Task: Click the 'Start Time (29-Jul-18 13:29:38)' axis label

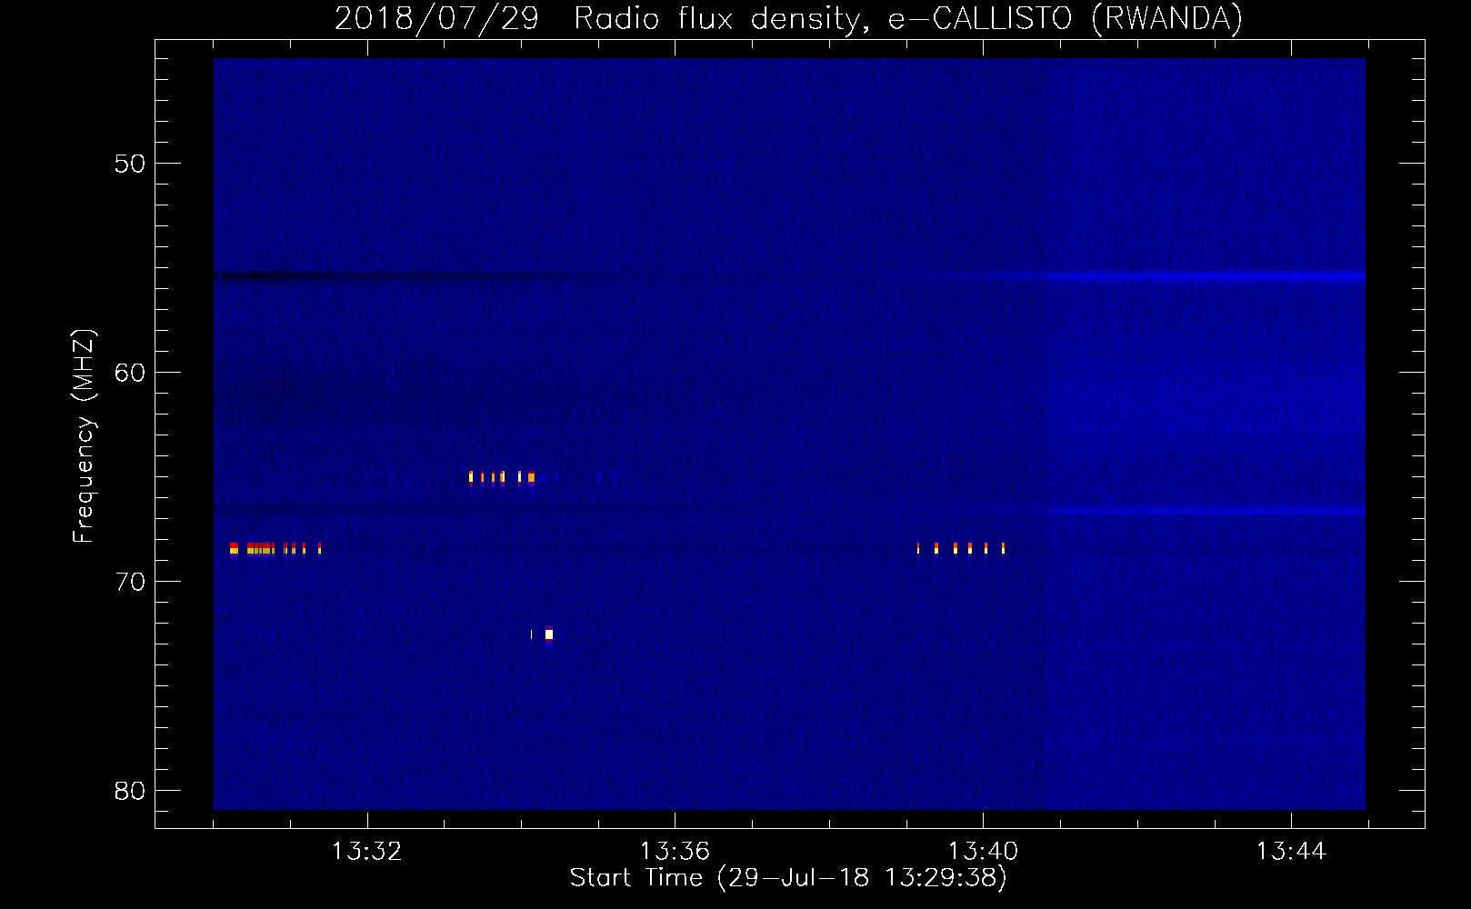Action: (788, 878)
